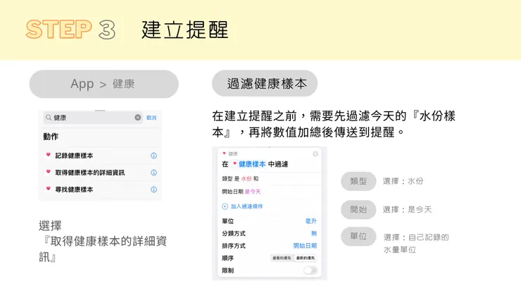The image size is (521, 293).
Task: Open the 排序方式 dropdown showing 開始日期
Action: pos(305,246)
